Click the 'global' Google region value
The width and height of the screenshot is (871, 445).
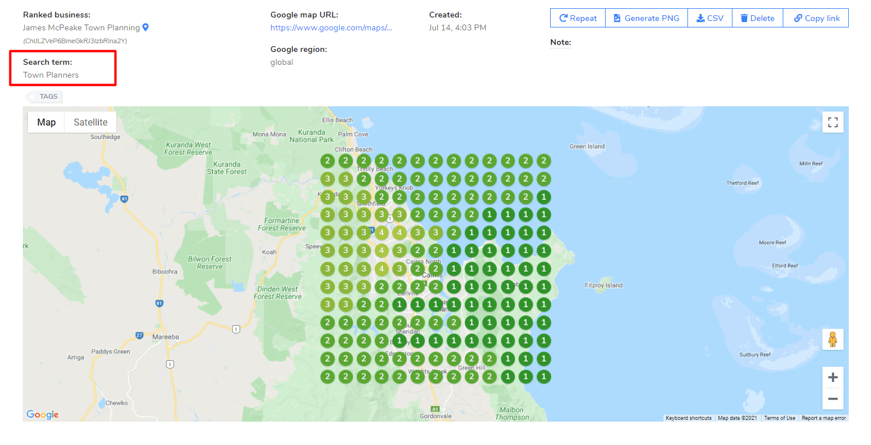282,62
